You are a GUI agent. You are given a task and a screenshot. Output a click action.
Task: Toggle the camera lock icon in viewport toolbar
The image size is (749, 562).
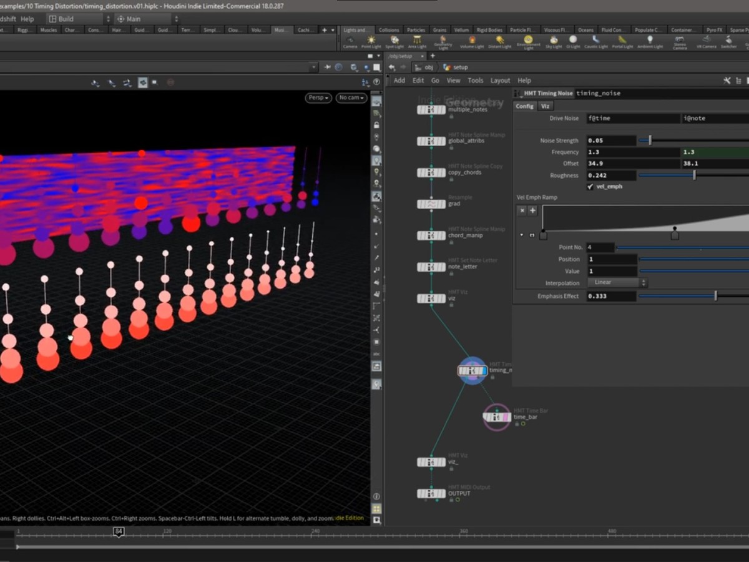(x=377, y=124)
